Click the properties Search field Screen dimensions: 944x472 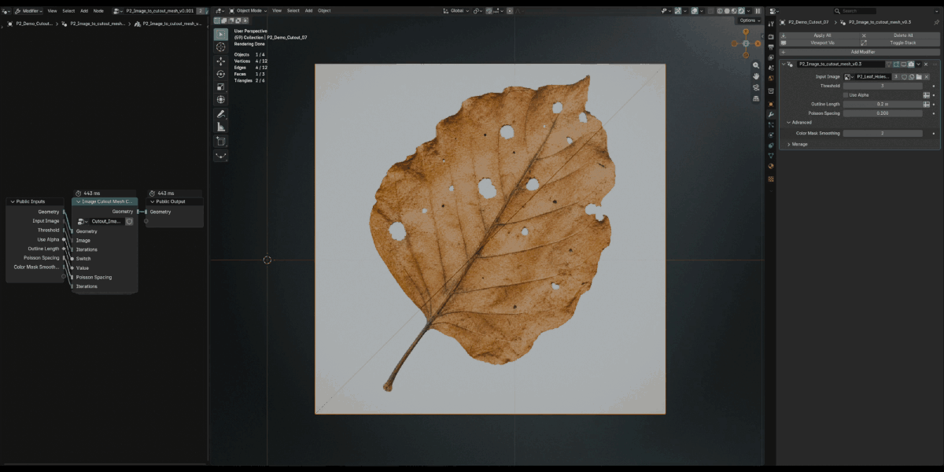[x=855, y=11]
